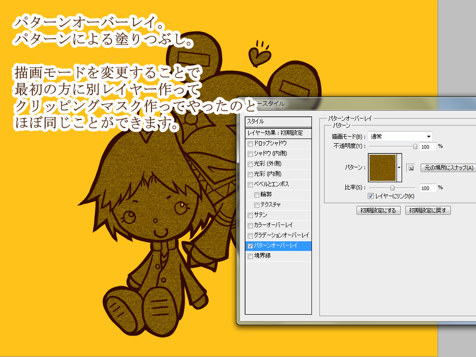Click the 初期設定に戻す button
This screenshot has height=357, width=476.
pyautogui.click(x=428, y=211)
